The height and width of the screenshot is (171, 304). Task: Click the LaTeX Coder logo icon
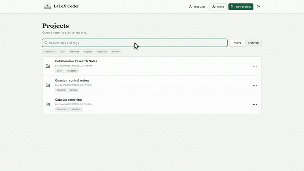tap(47, 6)
